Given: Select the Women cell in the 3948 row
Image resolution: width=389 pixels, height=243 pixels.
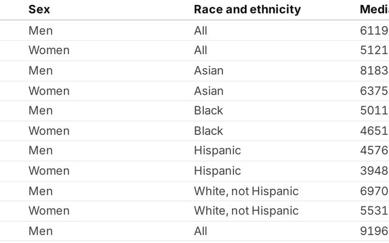Looking at the screenshot, I should pos(49,171).
